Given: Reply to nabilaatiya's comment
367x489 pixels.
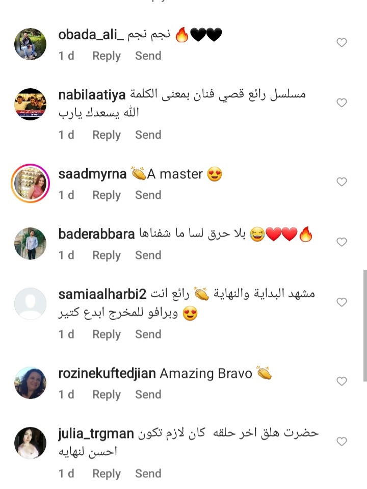Looking at the screenshot, I should click(107, 135).
